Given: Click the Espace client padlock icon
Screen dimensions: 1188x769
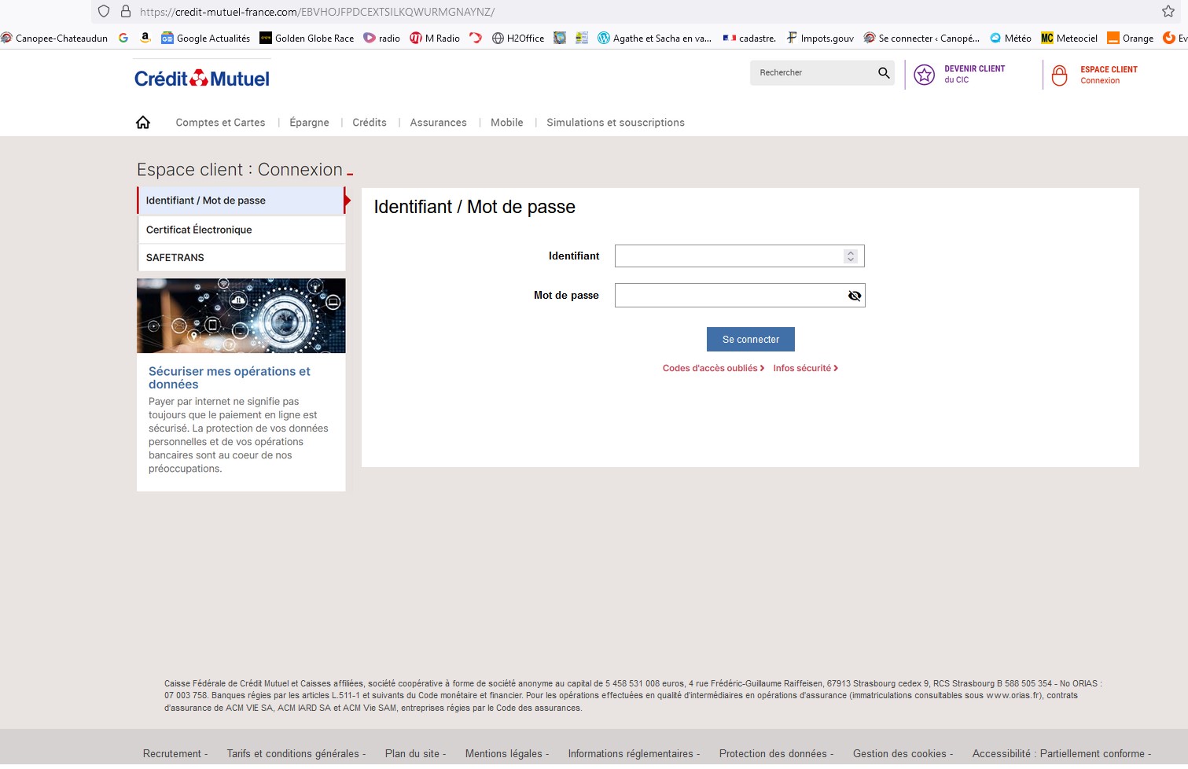Looking at the screenshot, I should click(x=1060, y=75).
